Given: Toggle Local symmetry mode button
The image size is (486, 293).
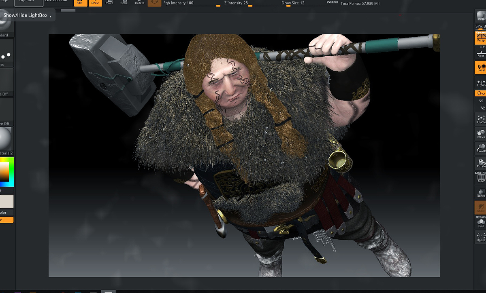Looking at the screenshot, I should (481, 67).
